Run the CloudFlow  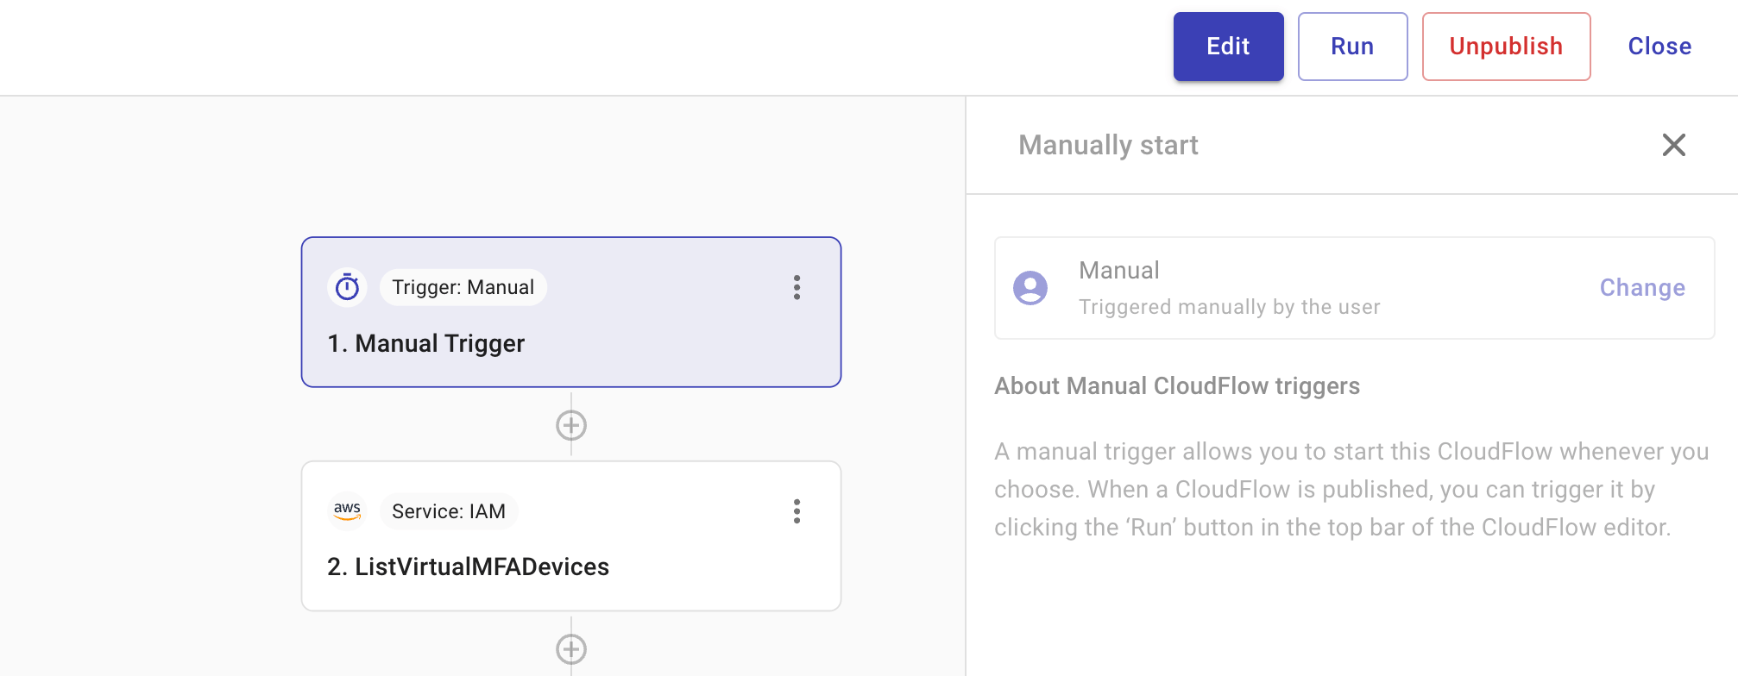click(x=1352, y=47)
